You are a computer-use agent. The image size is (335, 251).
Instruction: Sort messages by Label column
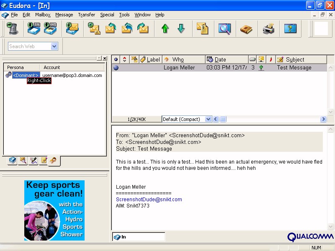coord(151,59)
